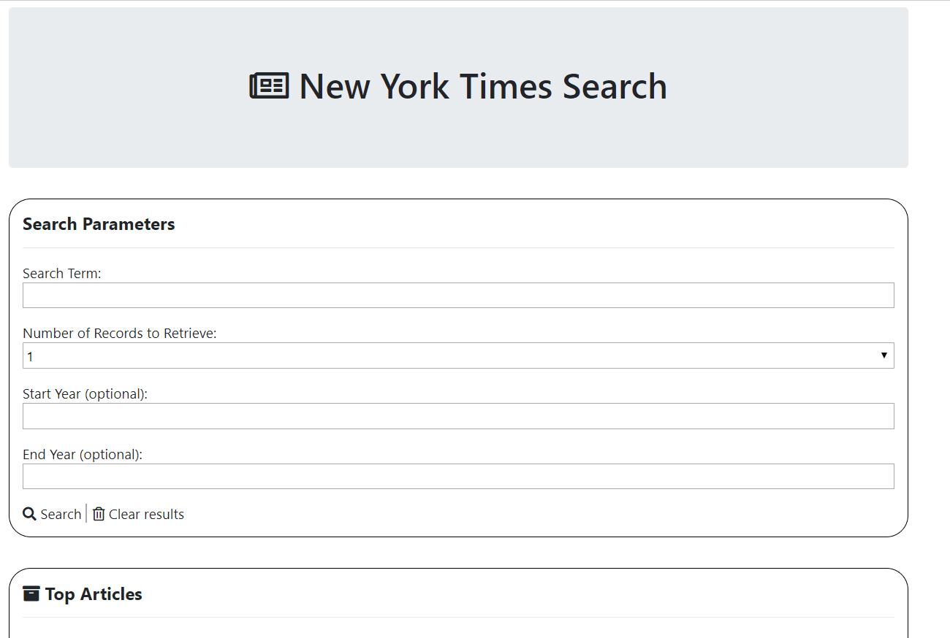Open the Number of Records to Retrieve dropdown

point(458,355)
